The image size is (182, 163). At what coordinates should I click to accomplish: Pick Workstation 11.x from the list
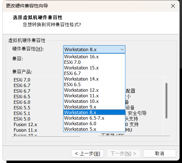click(x=94, y=96)
